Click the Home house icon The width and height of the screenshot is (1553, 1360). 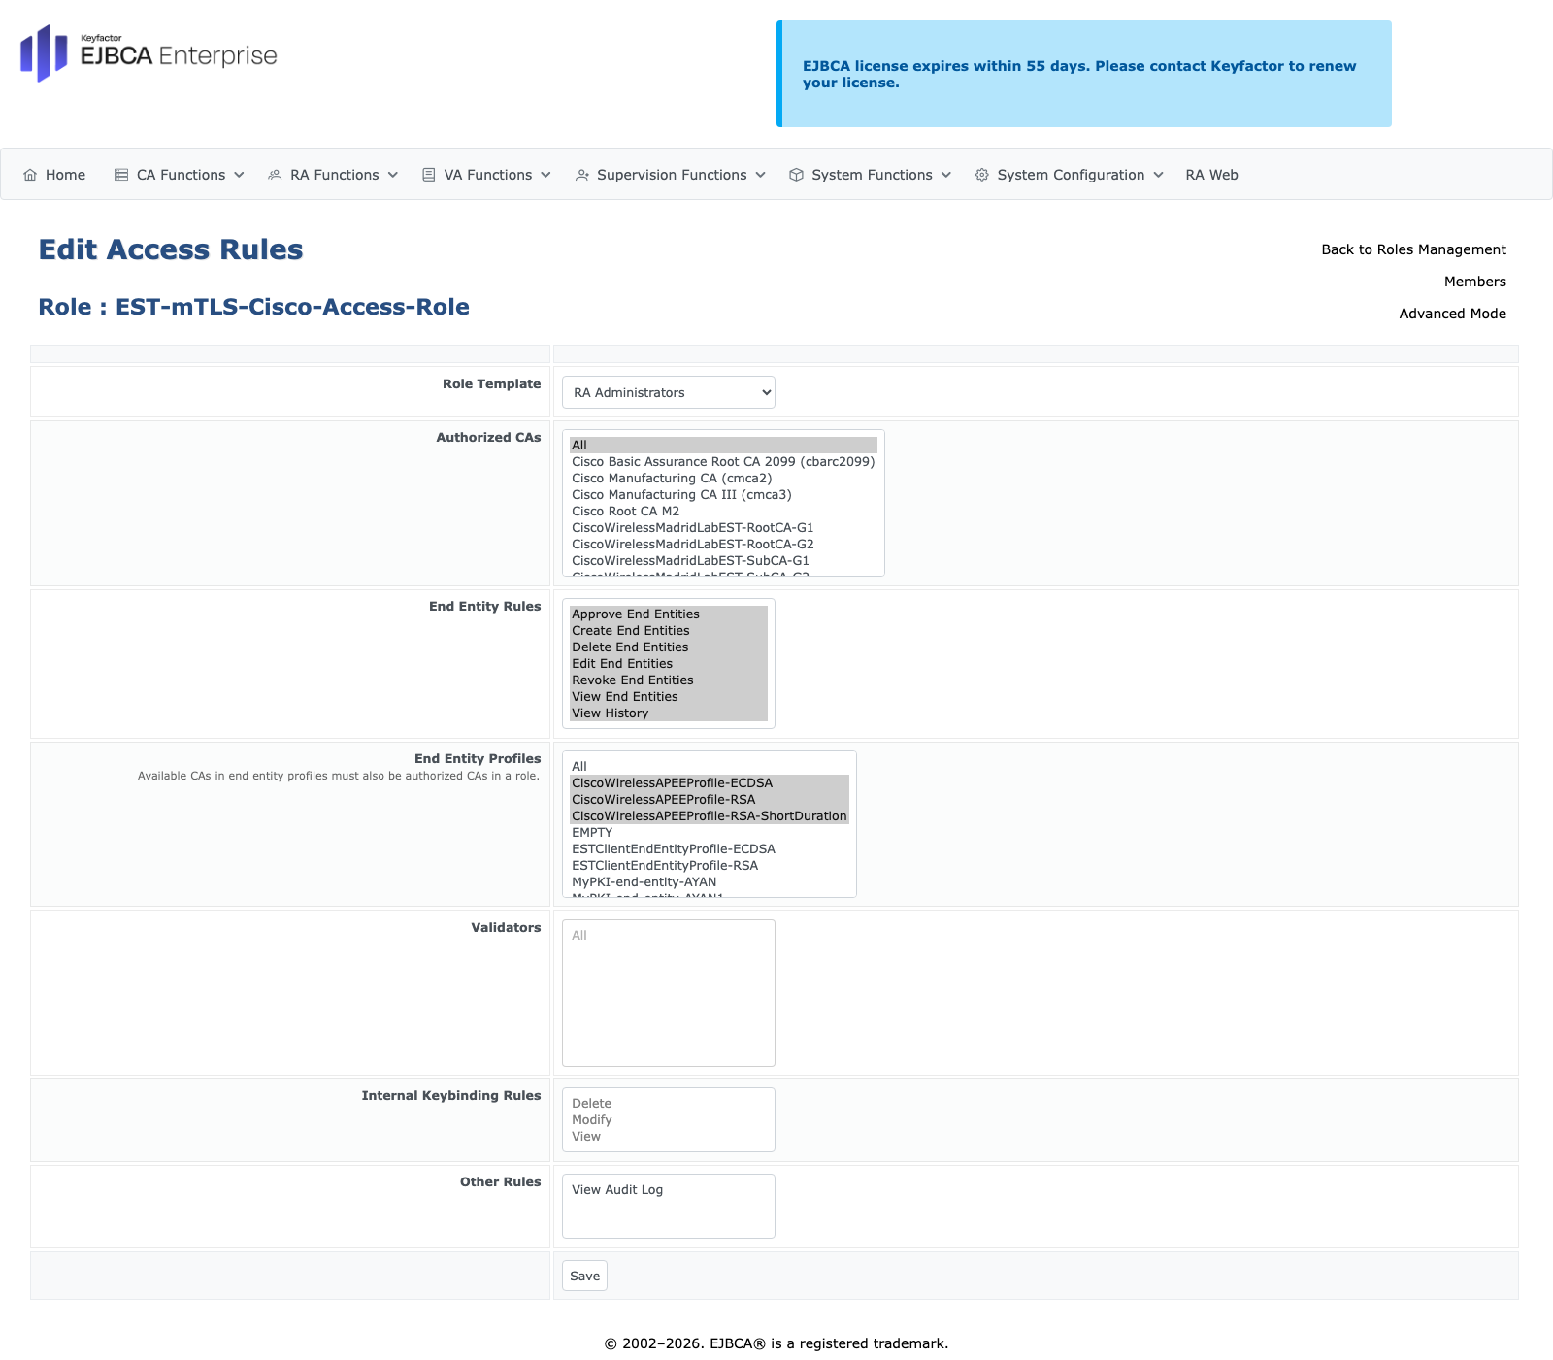[30, 175]
